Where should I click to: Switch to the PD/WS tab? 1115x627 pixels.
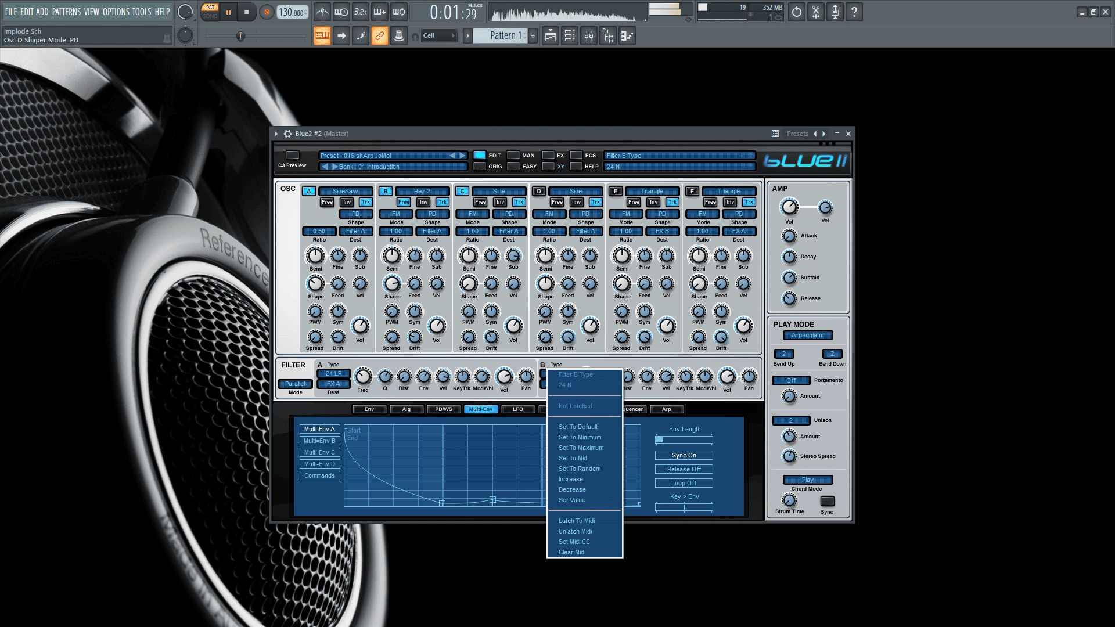pyautogui.click(x=444, y=409)
